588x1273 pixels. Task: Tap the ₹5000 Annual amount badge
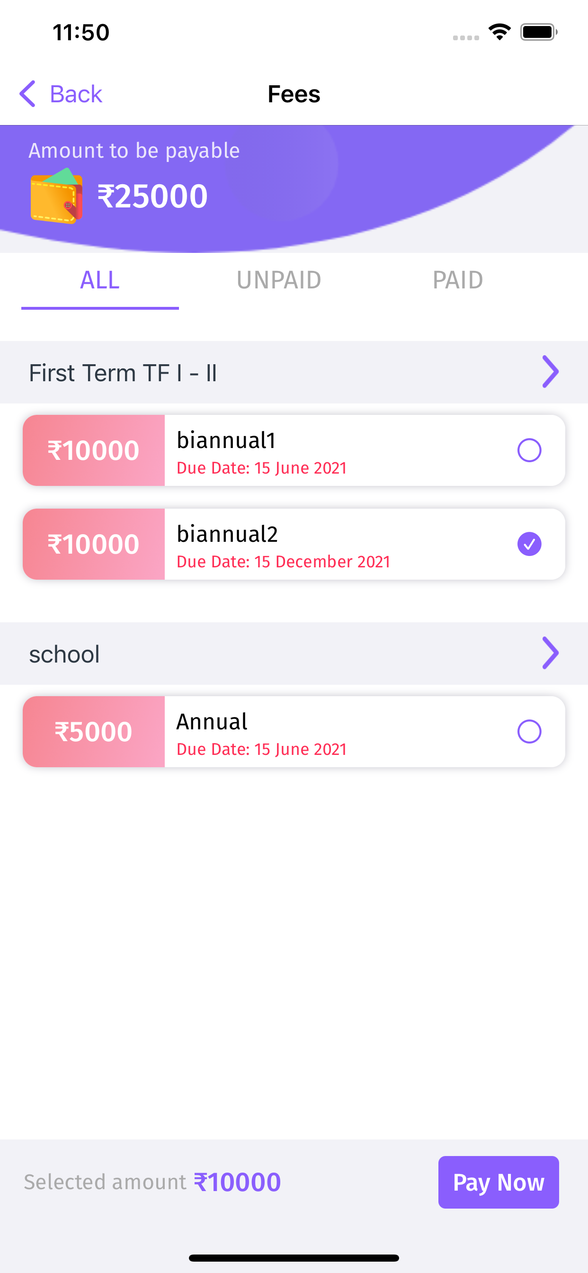click(93, 731)
